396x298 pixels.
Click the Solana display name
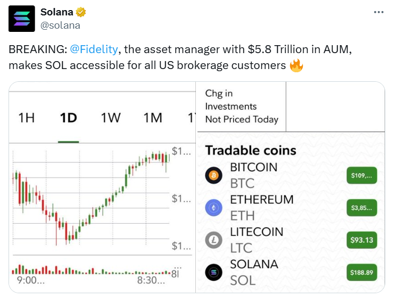pyautogui.click(x=57, y=12)
